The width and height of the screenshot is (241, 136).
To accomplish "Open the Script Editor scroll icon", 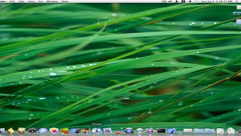I will (x=11, y=131).
